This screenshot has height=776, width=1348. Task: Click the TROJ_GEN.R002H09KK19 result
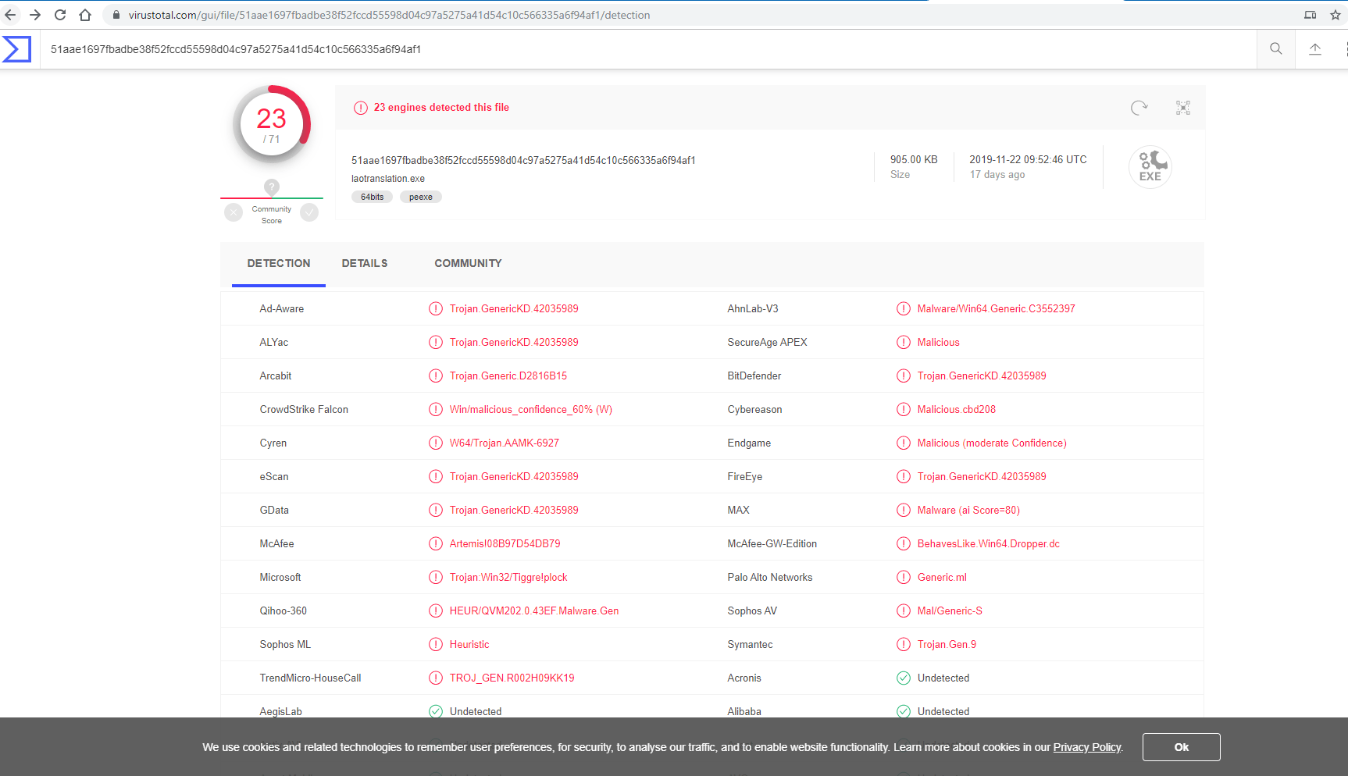512,678
